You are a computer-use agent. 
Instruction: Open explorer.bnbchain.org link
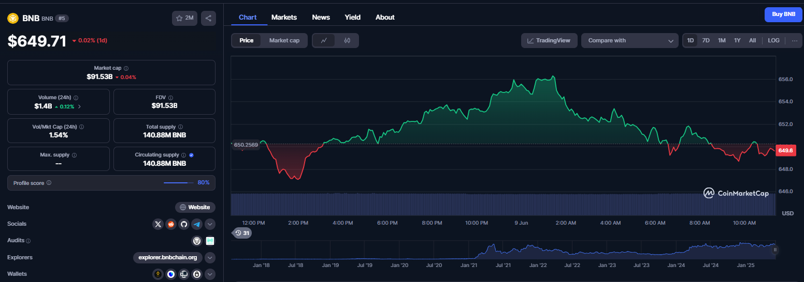pyautogui.click(x=168, y=258)
